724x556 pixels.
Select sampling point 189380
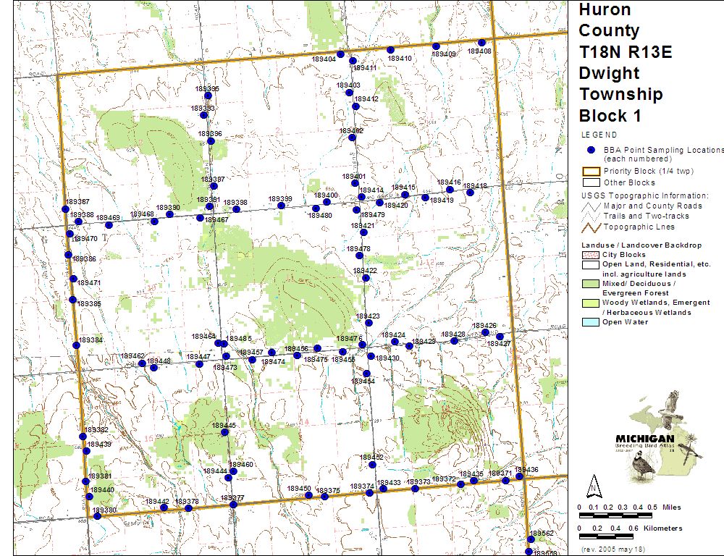[97, 510]
